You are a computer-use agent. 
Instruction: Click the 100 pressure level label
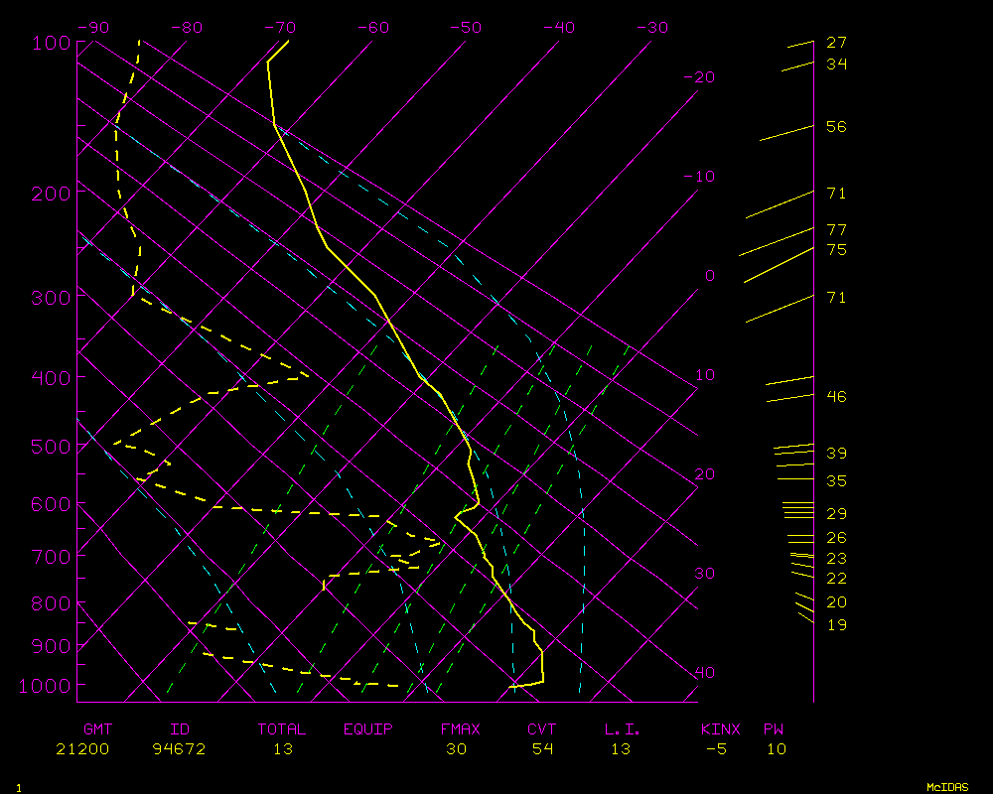pyautogui.click(x=50, y=43)
